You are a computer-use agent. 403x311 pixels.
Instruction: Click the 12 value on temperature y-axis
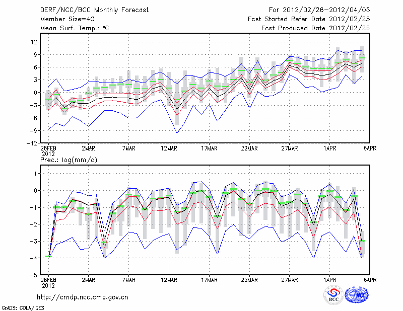coord(33,42)
